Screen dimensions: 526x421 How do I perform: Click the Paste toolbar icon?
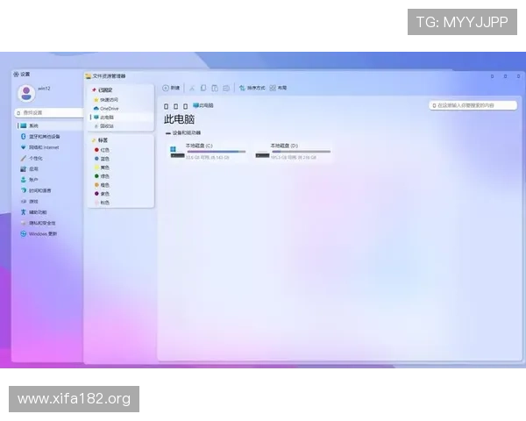coord(215,88)
